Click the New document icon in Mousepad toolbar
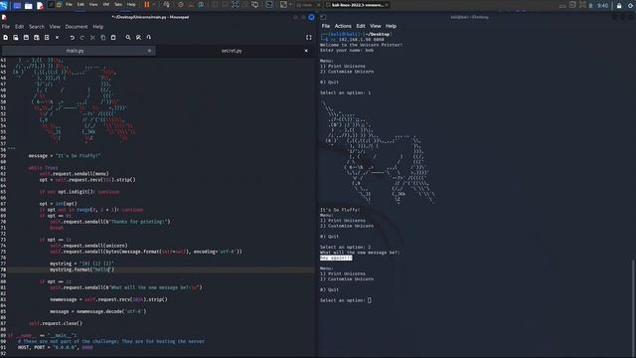This screenshot has height=358, width=636. coord(5,38)
